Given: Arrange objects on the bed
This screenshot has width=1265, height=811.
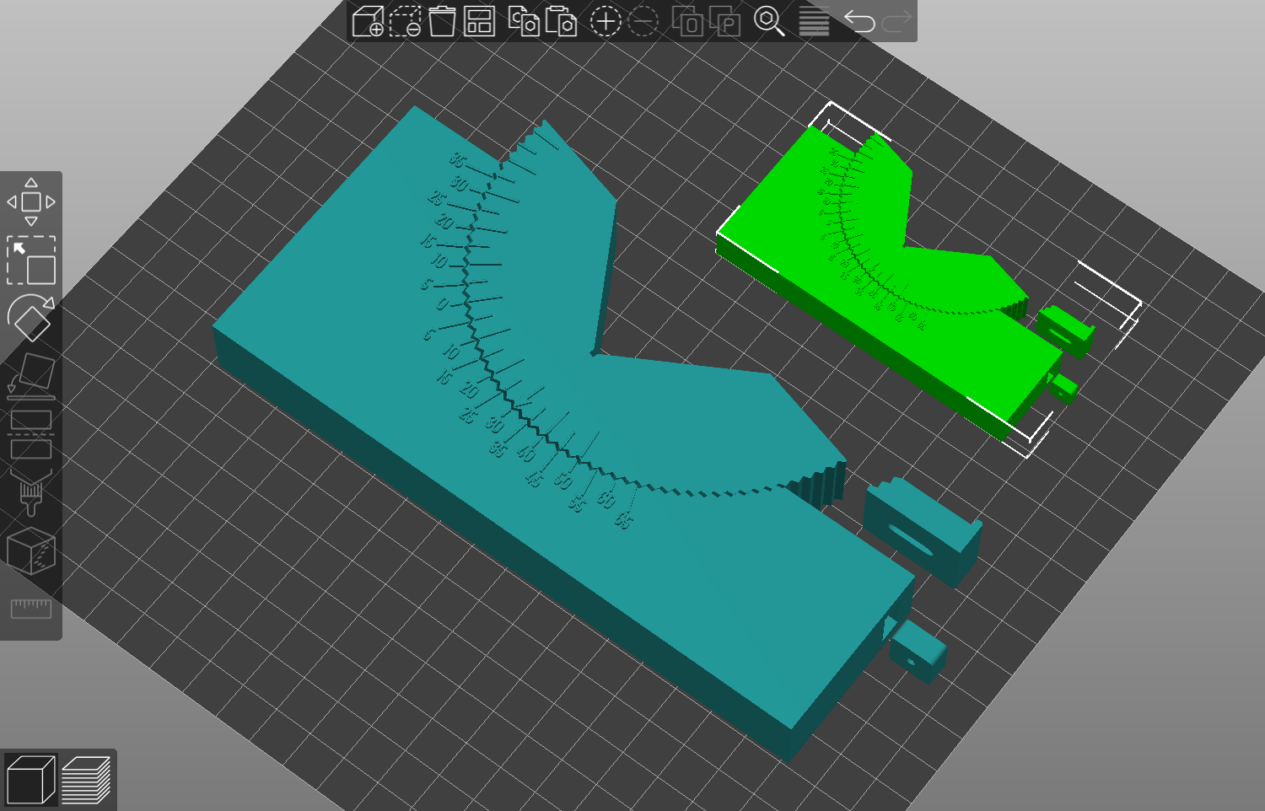Looking at the screenshot, I should [x=479, y=21].
